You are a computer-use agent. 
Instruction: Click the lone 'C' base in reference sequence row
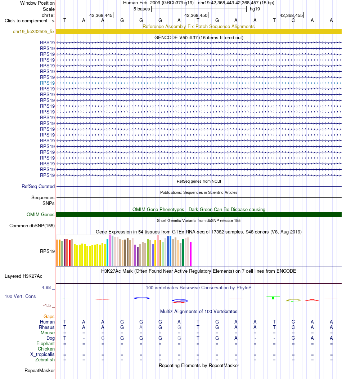point(293,21)
